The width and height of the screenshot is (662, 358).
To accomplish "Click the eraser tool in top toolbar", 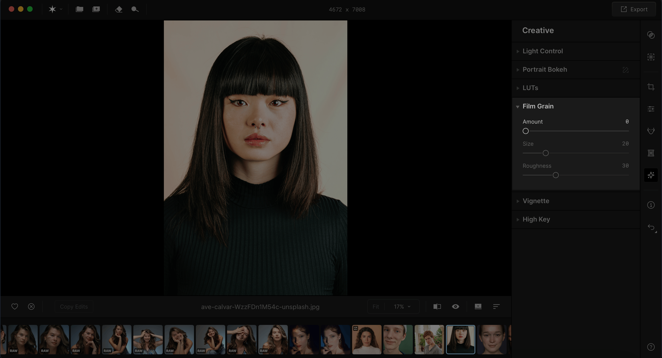I will point(119,9).
